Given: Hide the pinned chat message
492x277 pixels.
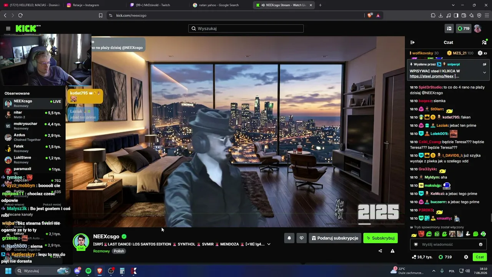Looking at the screenshot, I should pyautogui.click(x=484, y=65).
